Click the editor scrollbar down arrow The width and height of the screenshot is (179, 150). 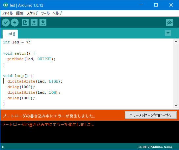[176, 106]
